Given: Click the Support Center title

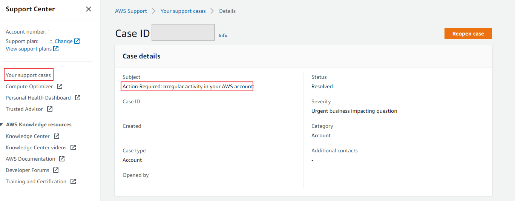Looking at the screenshot, I should (30, 9).
